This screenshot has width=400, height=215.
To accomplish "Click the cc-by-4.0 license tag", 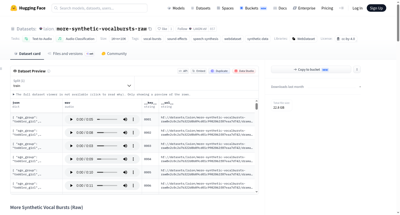I will (346, 39).
